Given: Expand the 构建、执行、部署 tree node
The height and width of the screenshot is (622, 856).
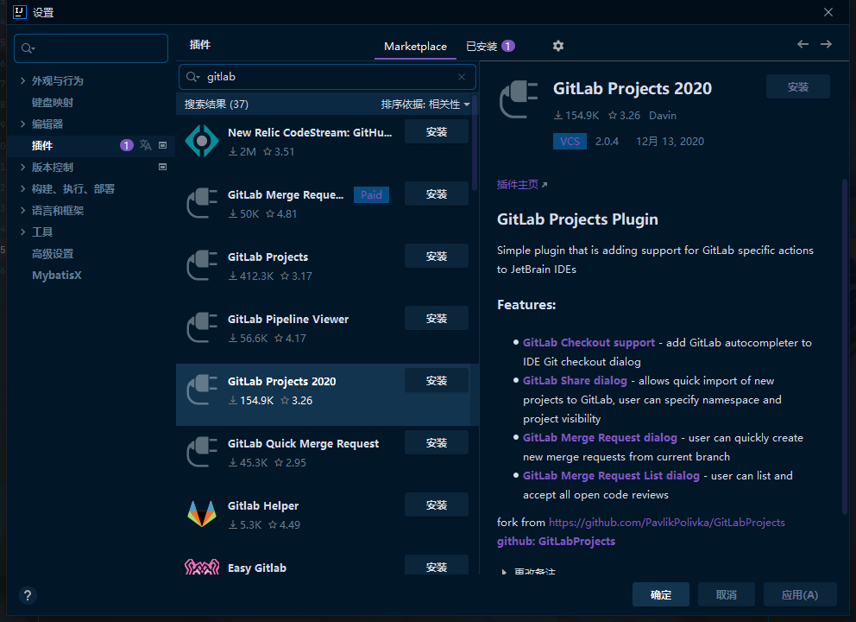Looking at the screenshot, I should tap(23, 188).
